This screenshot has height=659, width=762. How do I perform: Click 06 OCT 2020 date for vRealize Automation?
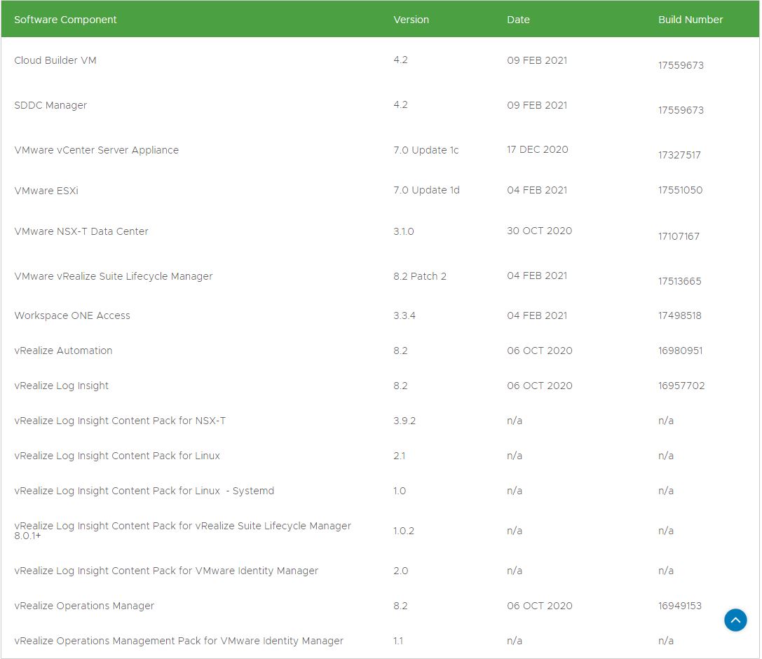tap(539, 351)
